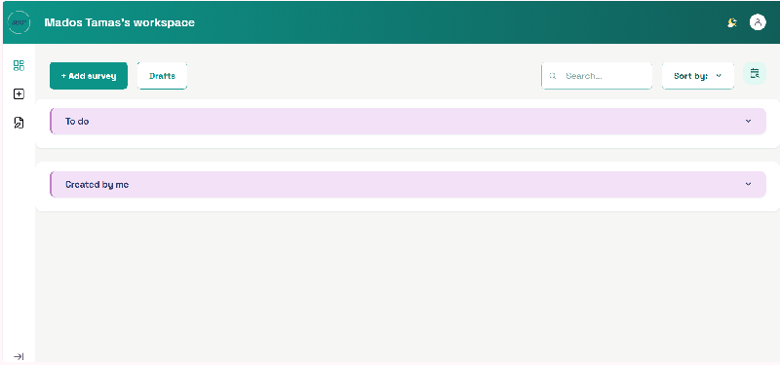Click in the Search input field

(597, 76)
